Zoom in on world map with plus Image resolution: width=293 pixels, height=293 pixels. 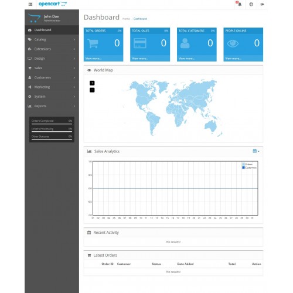click(x=92, y=83)
